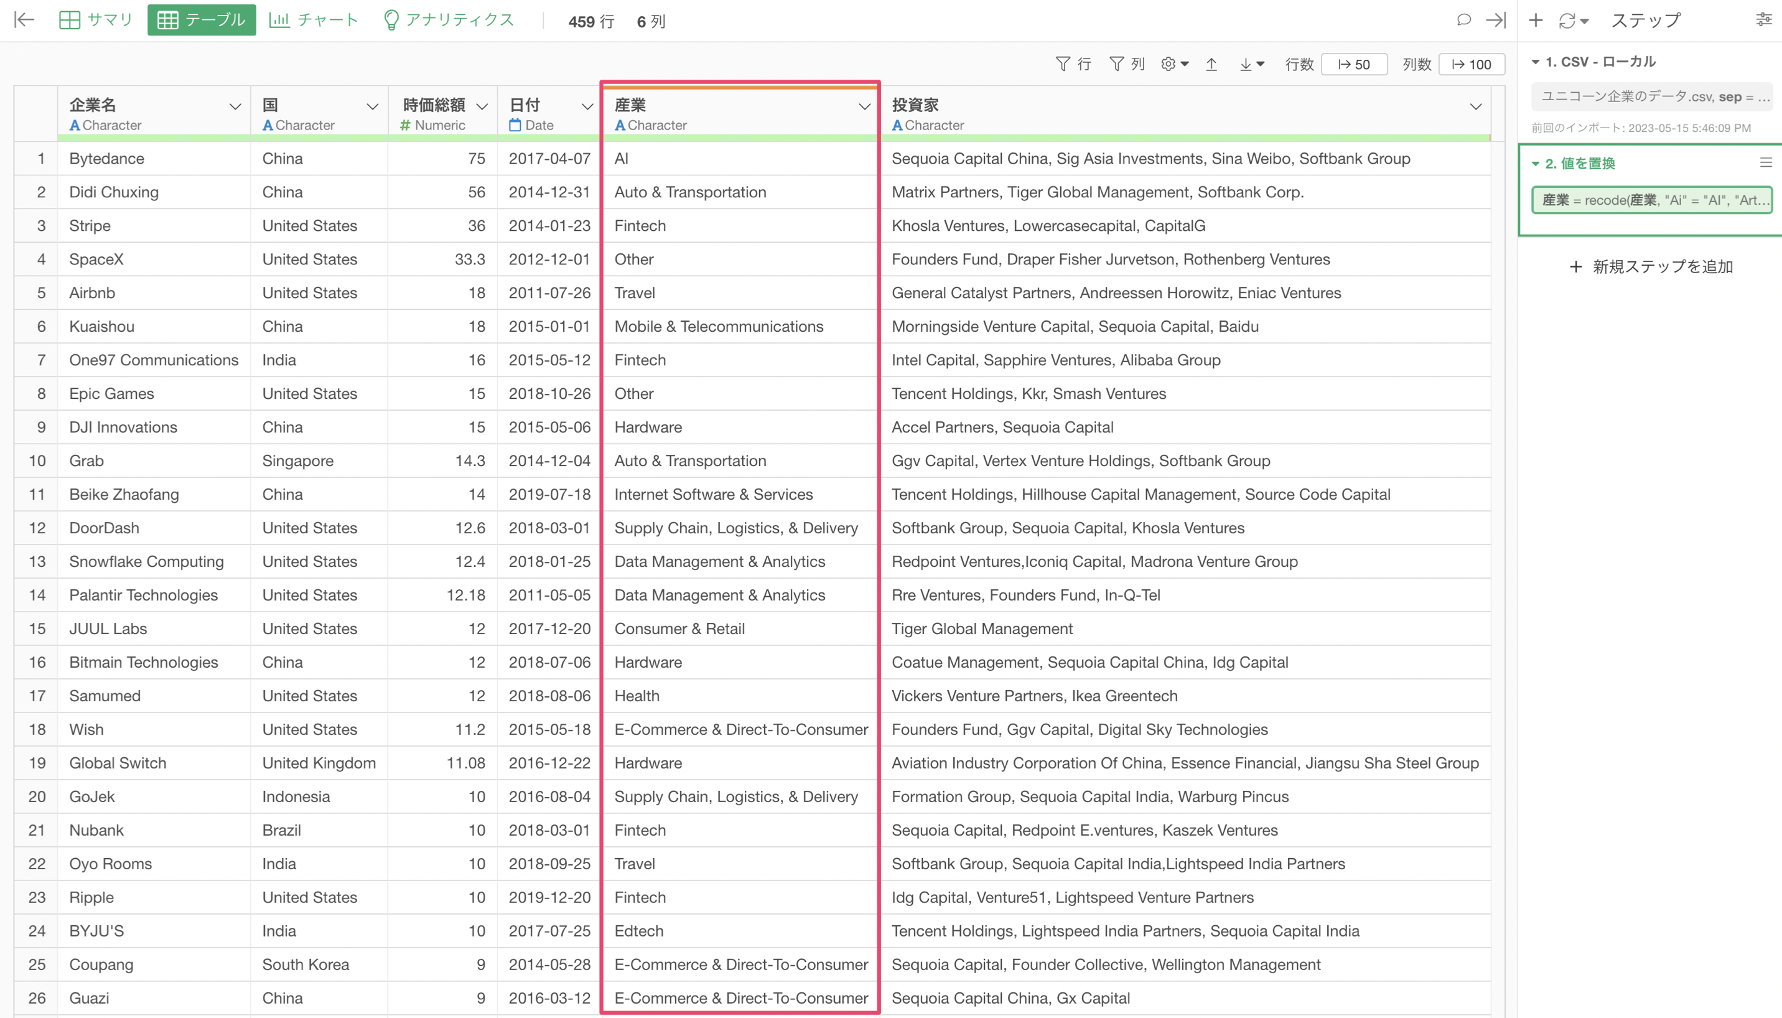Open the 値を置換 step hamburger menu
Viewport: 1782px width, 1018px height.
(x=1766, y=163)
